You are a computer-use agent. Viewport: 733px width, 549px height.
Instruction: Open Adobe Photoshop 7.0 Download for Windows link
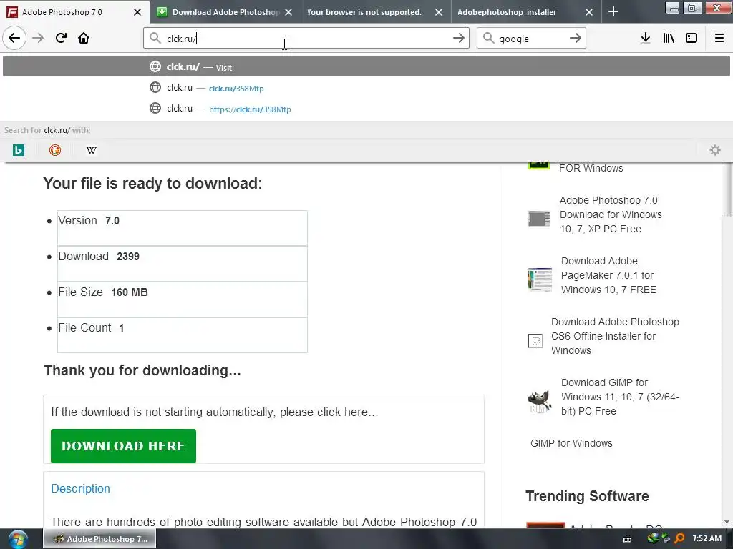tap(611, 214)
